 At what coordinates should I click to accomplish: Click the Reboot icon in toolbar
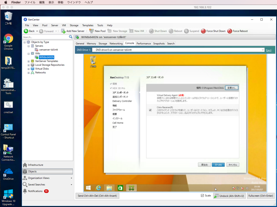click(x=171, y=31)
